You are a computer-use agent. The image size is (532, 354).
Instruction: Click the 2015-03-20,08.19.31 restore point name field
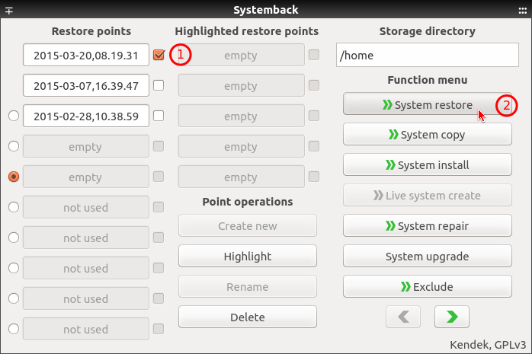pyautogui.click(x=86, y=55)
